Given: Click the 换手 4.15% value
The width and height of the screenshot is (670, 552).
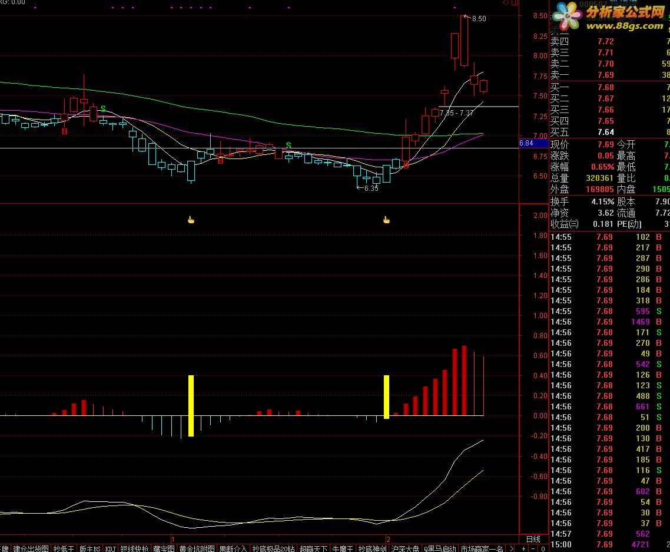Looking at the screenshot, I should 602,201.
